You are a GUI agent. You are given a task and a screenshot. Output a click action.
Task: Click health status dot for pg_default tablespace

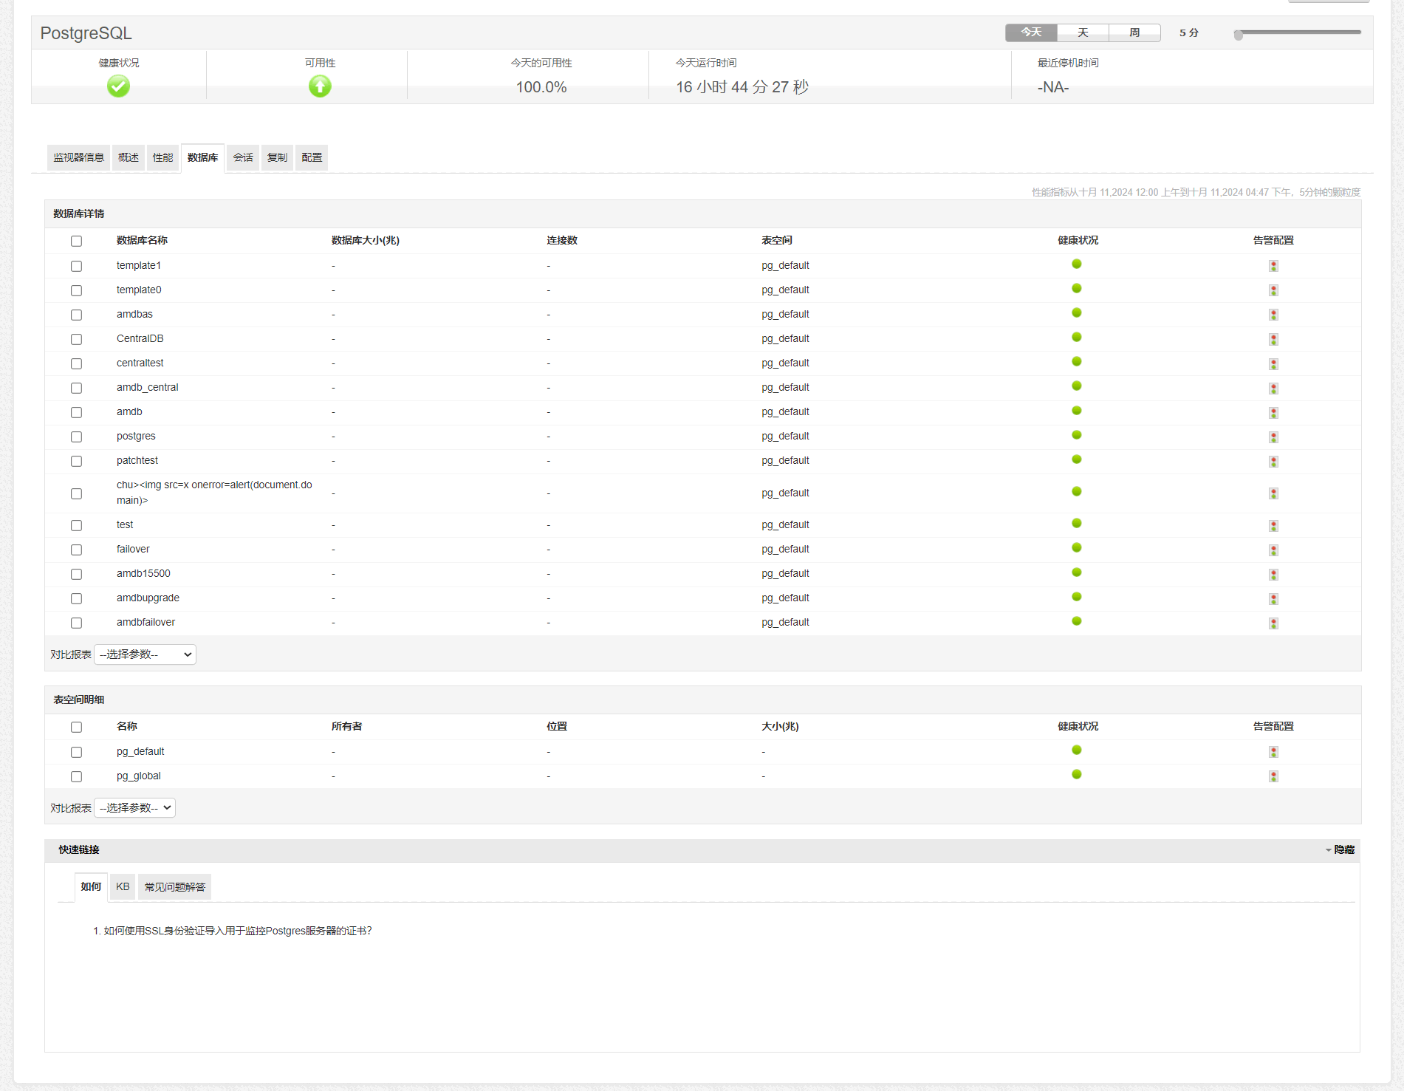[x=1077, y=750]
